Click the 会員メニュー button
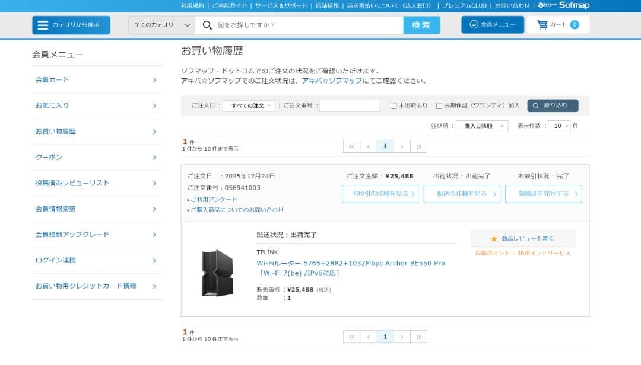This screenshot has width=641, height=365. (493, 24)
